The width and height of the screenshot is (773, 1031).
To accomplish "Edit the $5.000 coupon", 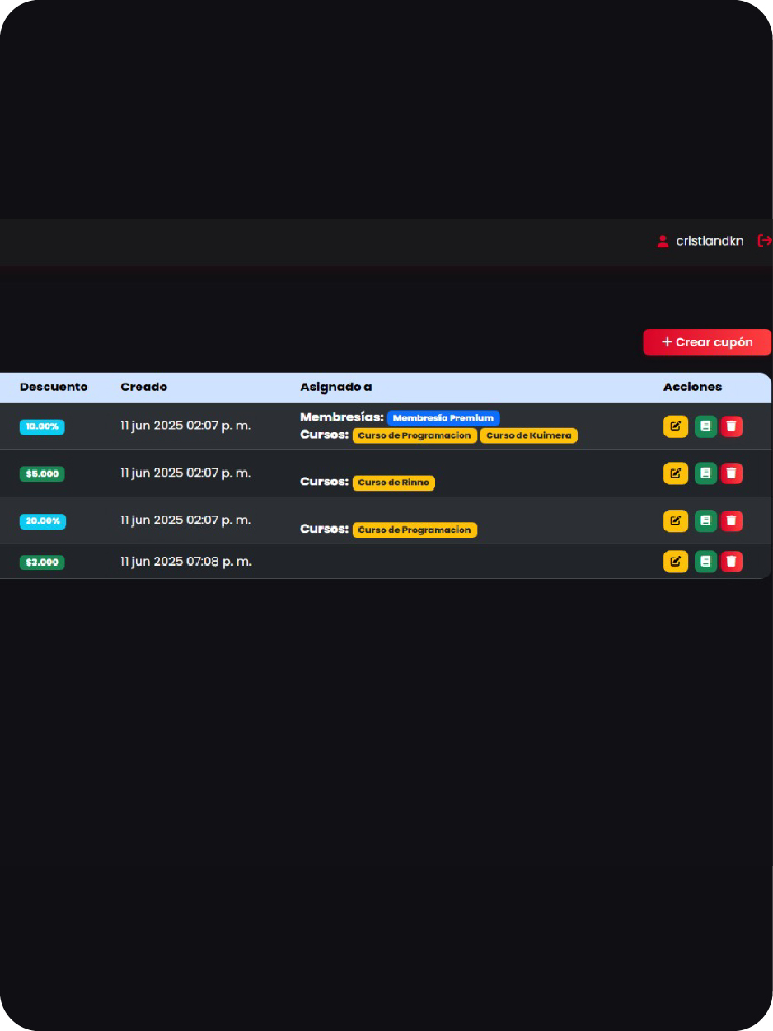I will tap(675, 473).
